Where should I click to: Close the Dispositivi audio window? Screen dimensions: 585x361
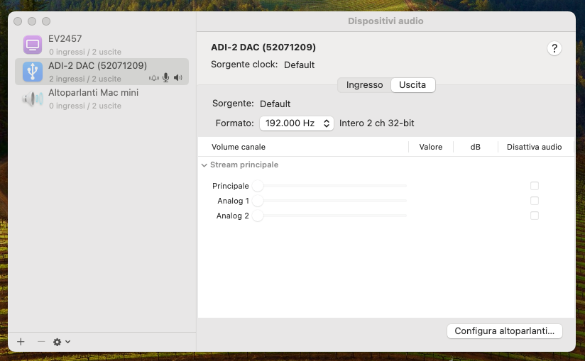pyautogui.click(x=18, y=21)
